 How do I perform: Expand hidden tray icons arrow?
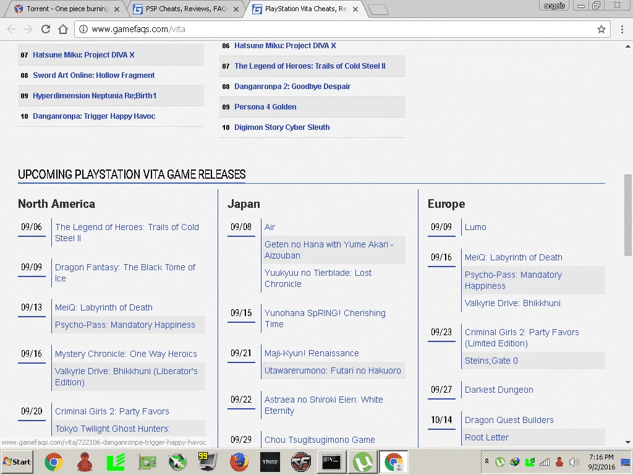pyautogui.click(x=487, y=461)
